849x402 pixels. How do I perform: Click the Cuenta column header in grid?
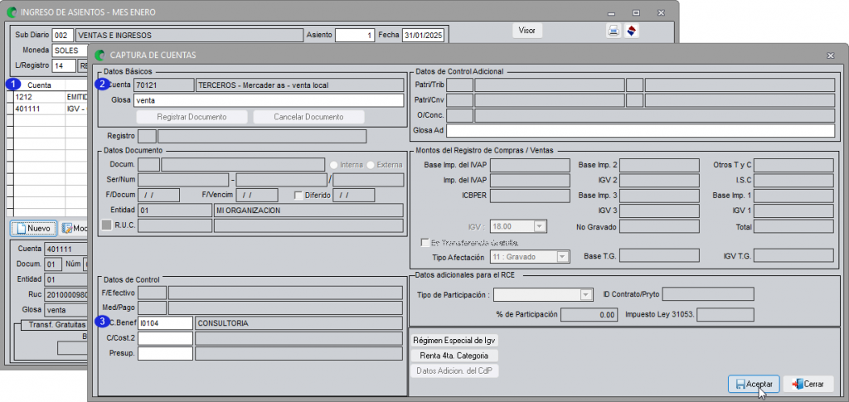point(39,85)
